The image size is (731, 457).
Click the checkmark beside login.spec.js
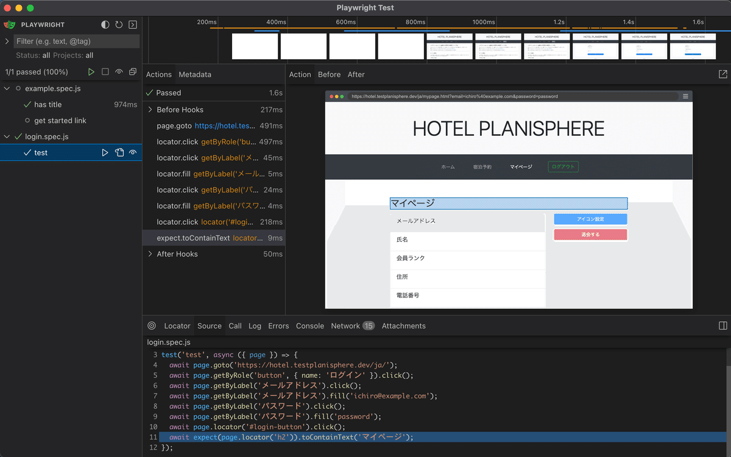pyautogui.click(x=18, y=136)
